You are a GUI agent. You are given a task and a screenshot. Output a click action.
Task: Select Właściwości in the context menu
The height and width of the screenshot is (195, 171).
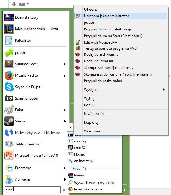click(121, 131)
